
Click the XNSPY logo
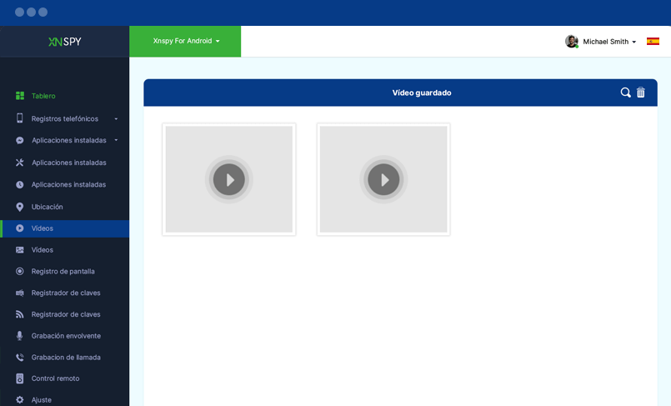click(64, 42)
